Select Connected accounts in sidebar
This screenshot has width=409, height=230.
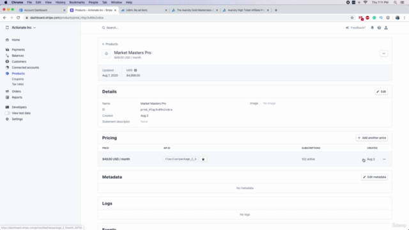coord(25,68)
